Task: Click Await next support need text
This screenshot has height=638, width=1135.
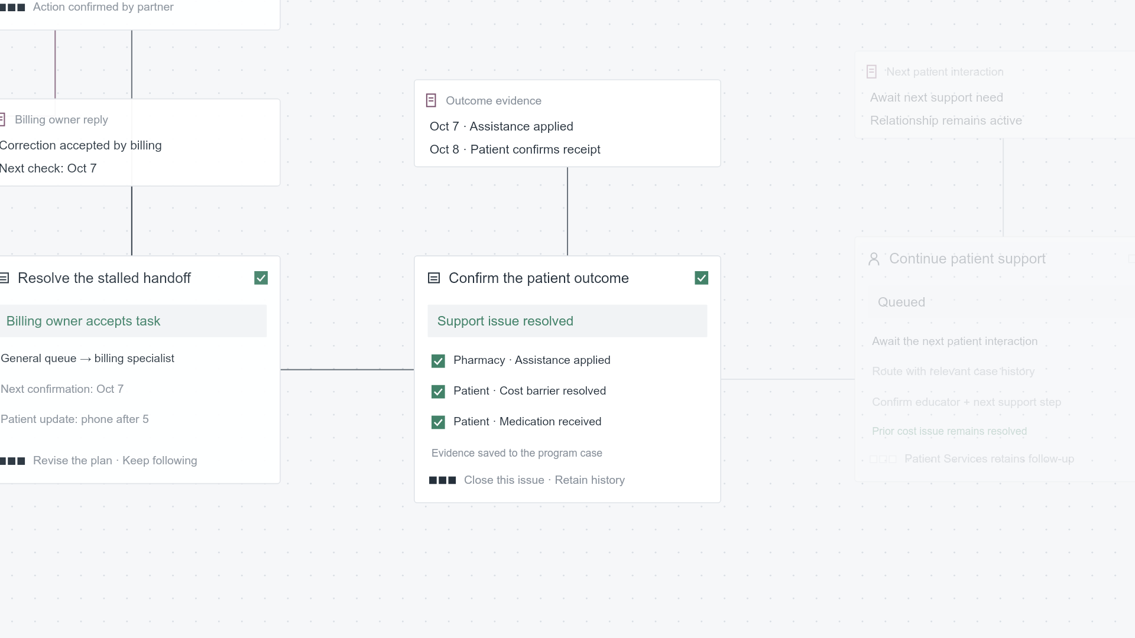Action: (x=936, y=97)
